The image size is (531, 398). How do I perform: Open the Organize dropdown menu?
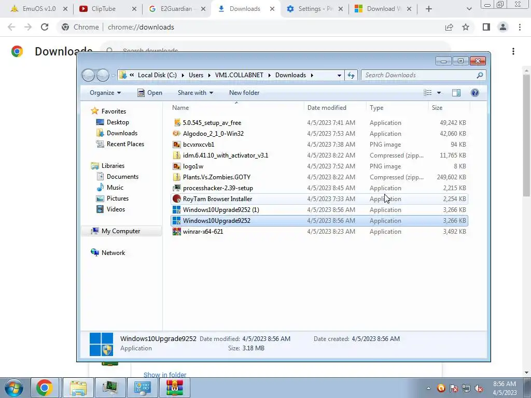[105, 93]
